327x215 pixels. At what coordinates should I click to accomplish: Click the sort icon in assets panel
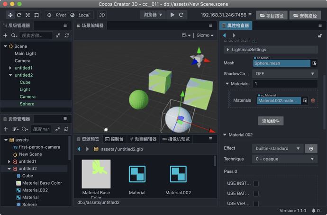pyautogui.click(x=15, y=129)
